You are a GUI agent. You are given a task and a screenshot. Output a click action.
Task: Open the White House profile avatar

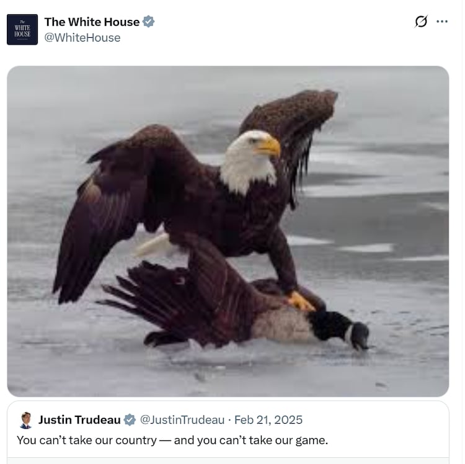tap(22, 29)
